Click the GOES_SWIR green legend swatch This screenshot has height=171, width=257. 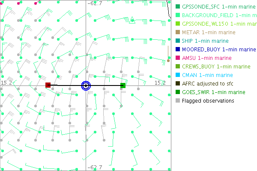[178, 92]
